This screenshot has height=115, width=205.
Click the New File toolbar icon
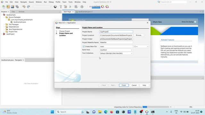(x=4, y=7)
